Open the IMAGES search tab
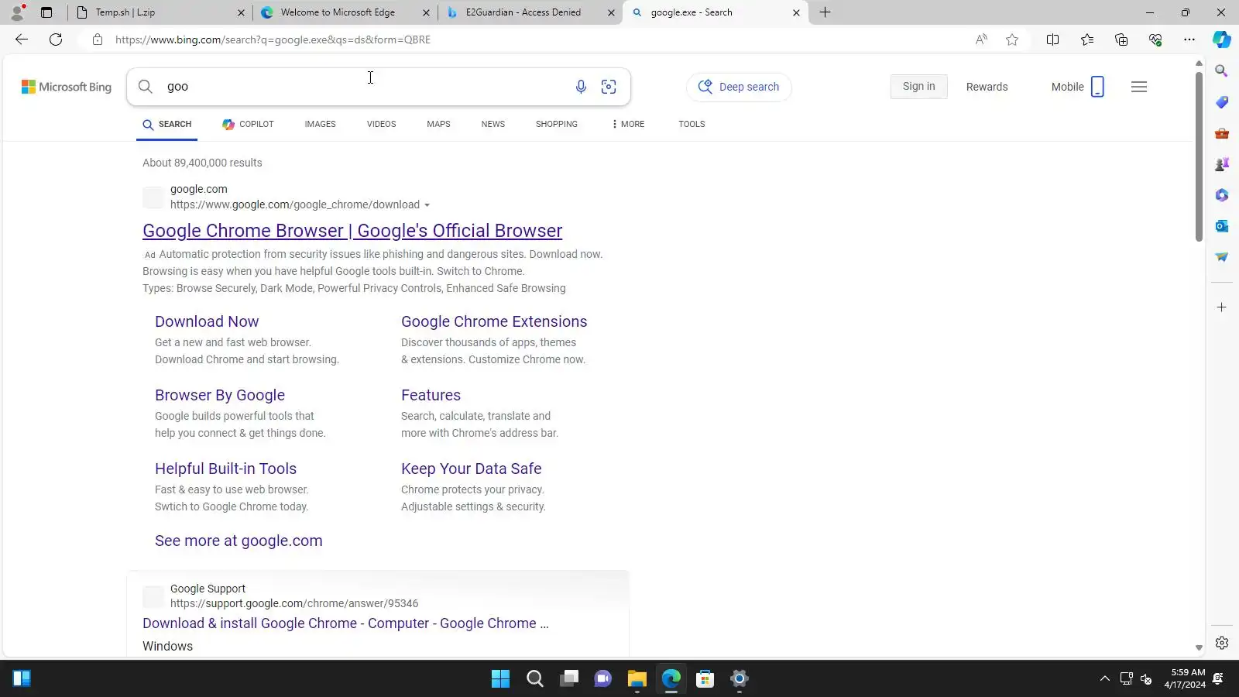This screenshot has width=1239, height=697. tap(320, 124)
